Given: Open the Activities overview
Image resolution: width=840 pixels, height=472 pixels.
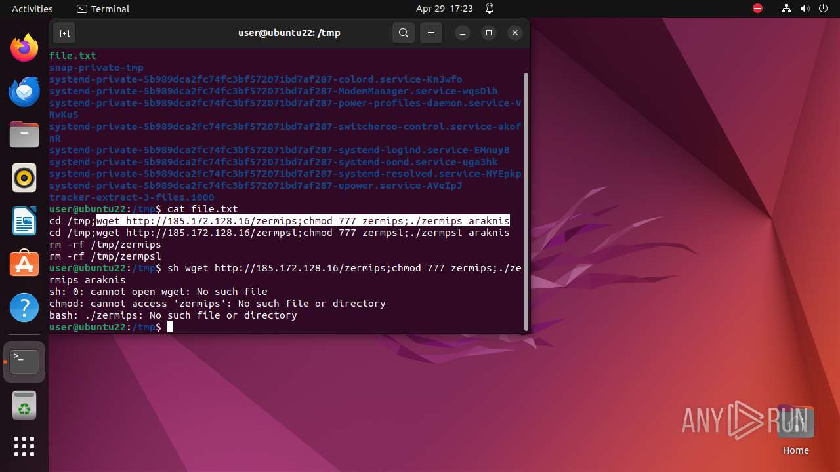Looking at the screenshot, I should (32, 9).
